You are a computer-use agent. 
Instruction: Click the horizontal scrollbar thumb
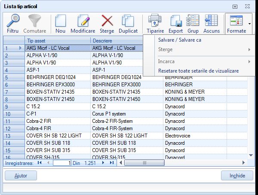[144, 163]
